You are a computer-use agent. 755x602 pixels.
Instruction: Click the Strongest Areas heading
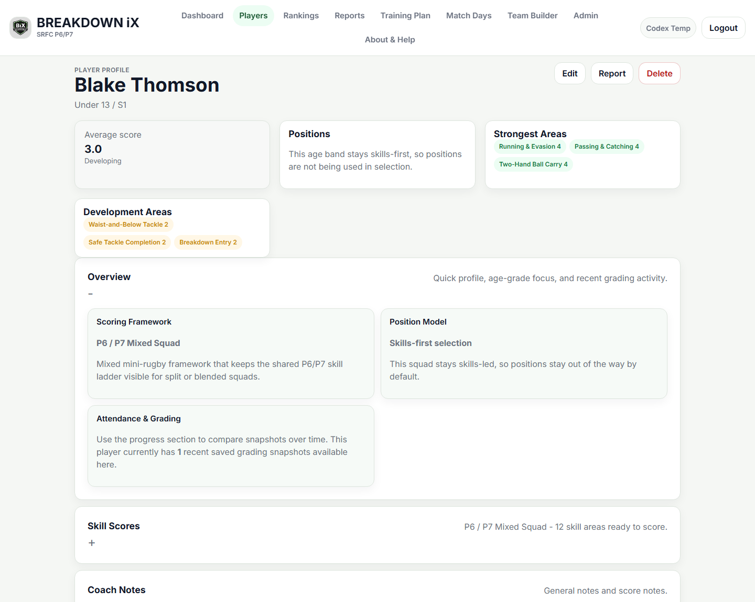point(530,134)
